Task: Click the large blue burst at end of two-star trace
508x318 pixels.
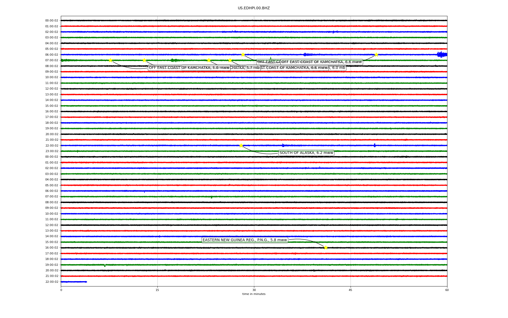Action: (x=442, y=55)
